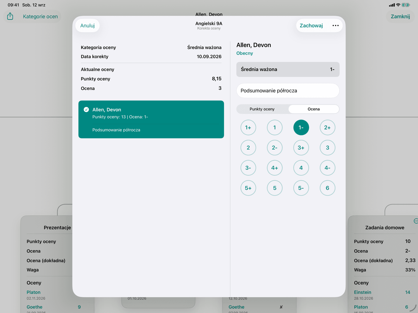Edit the Podsumowanie półrocza comment field
This screenshot has height=313, width=418.
pyautogui.click(x=288, y=91)
